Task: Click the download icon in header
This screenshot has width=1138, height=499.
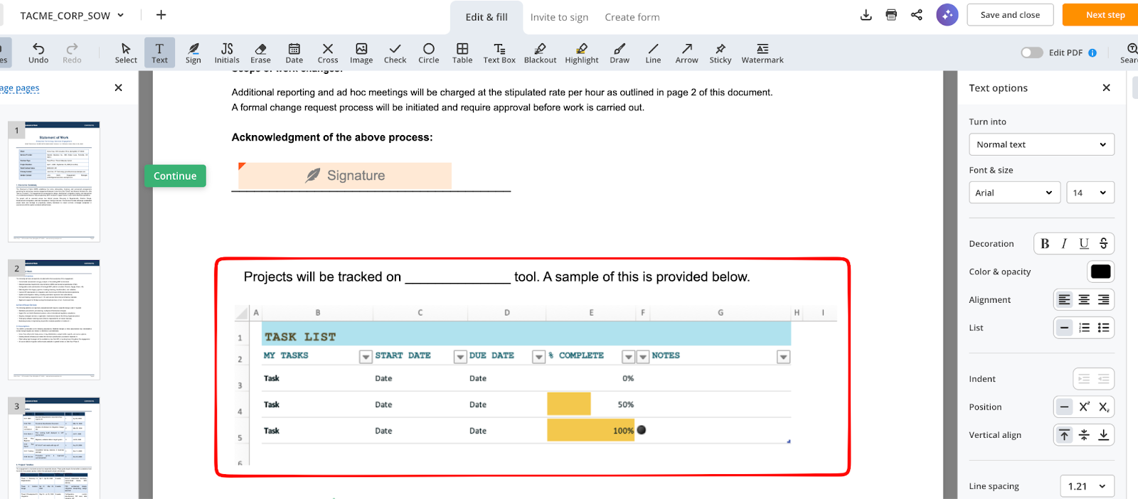Action: [x=866, y=15]
